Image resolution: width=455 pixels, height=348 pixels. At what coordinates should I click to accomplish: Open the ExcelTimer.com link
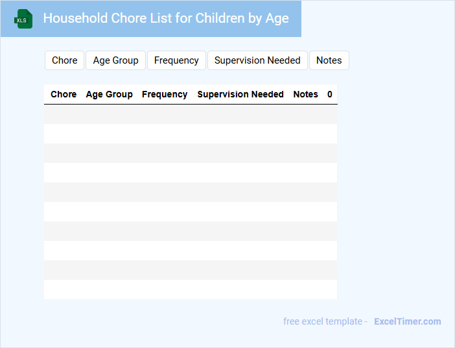pyautogui.click(x=407, y=321)
